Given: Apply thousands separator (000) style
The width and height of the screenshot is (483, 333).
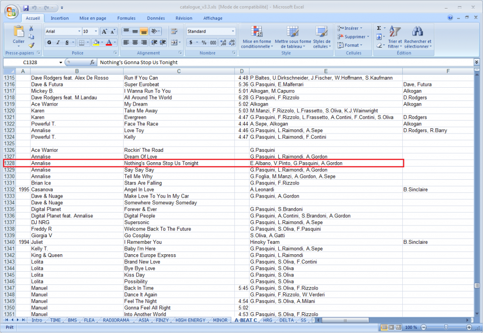Looking at the screenshot, I should coord(213,42).
